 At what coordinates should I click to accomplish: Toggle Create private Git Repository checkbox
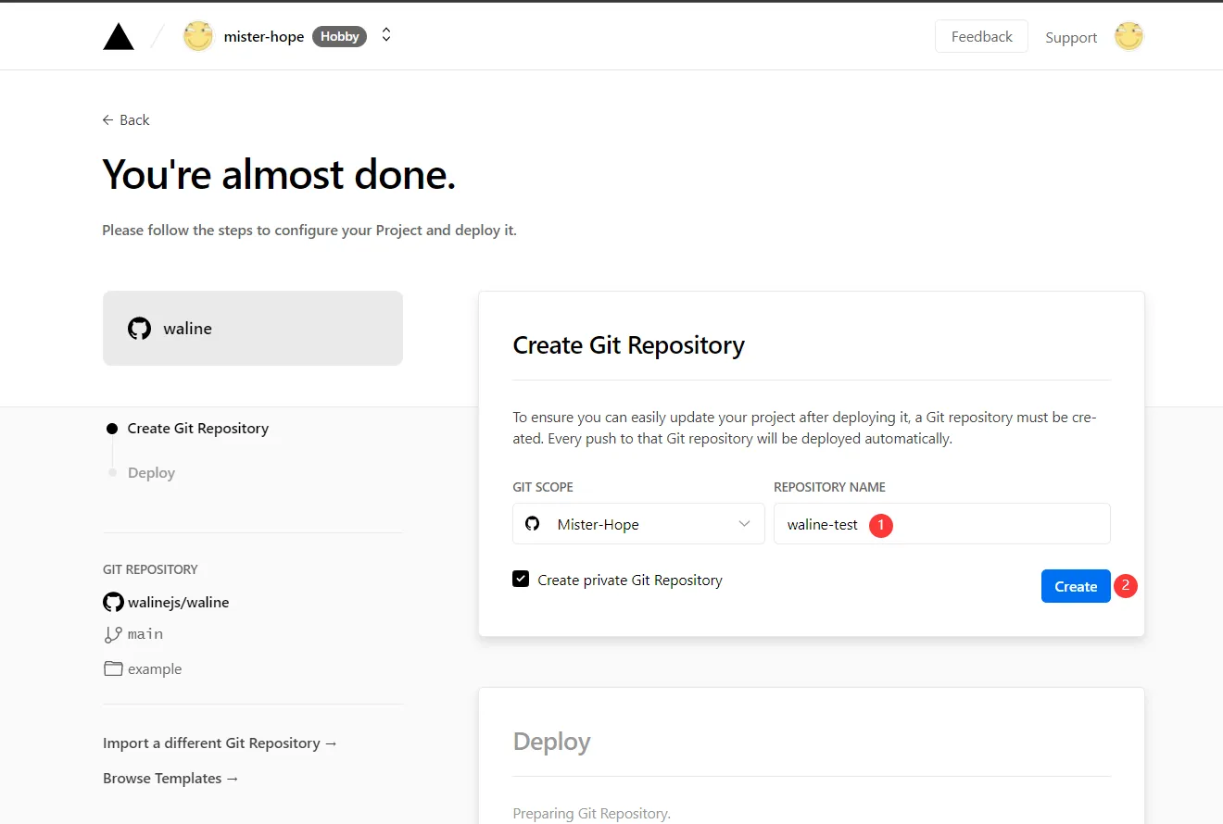tap(521, 580)
